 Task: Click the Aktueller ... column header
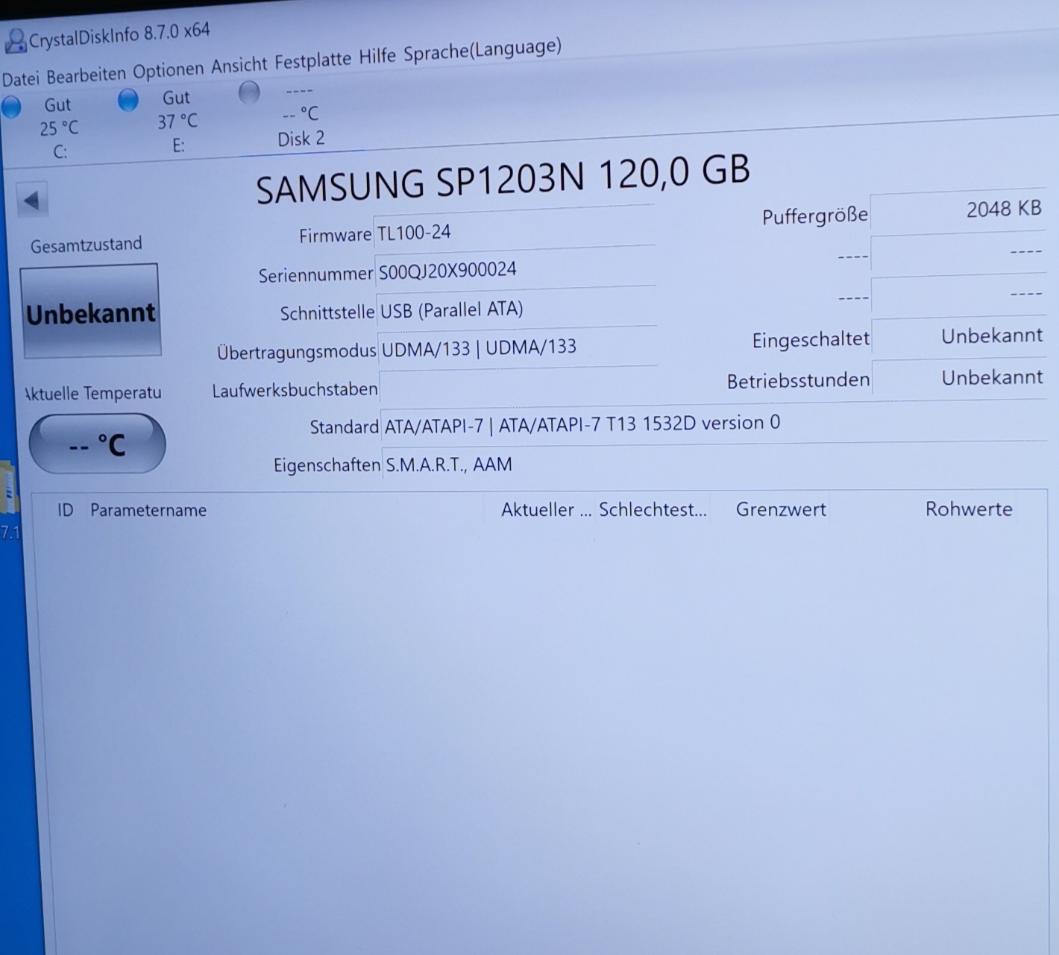click(x=546, y=510)
